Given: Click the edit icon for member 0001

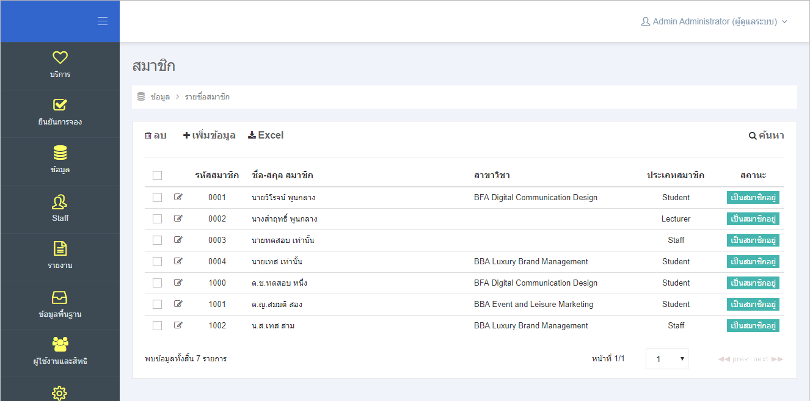Looking at the screenshot, I should click(178, 197).
